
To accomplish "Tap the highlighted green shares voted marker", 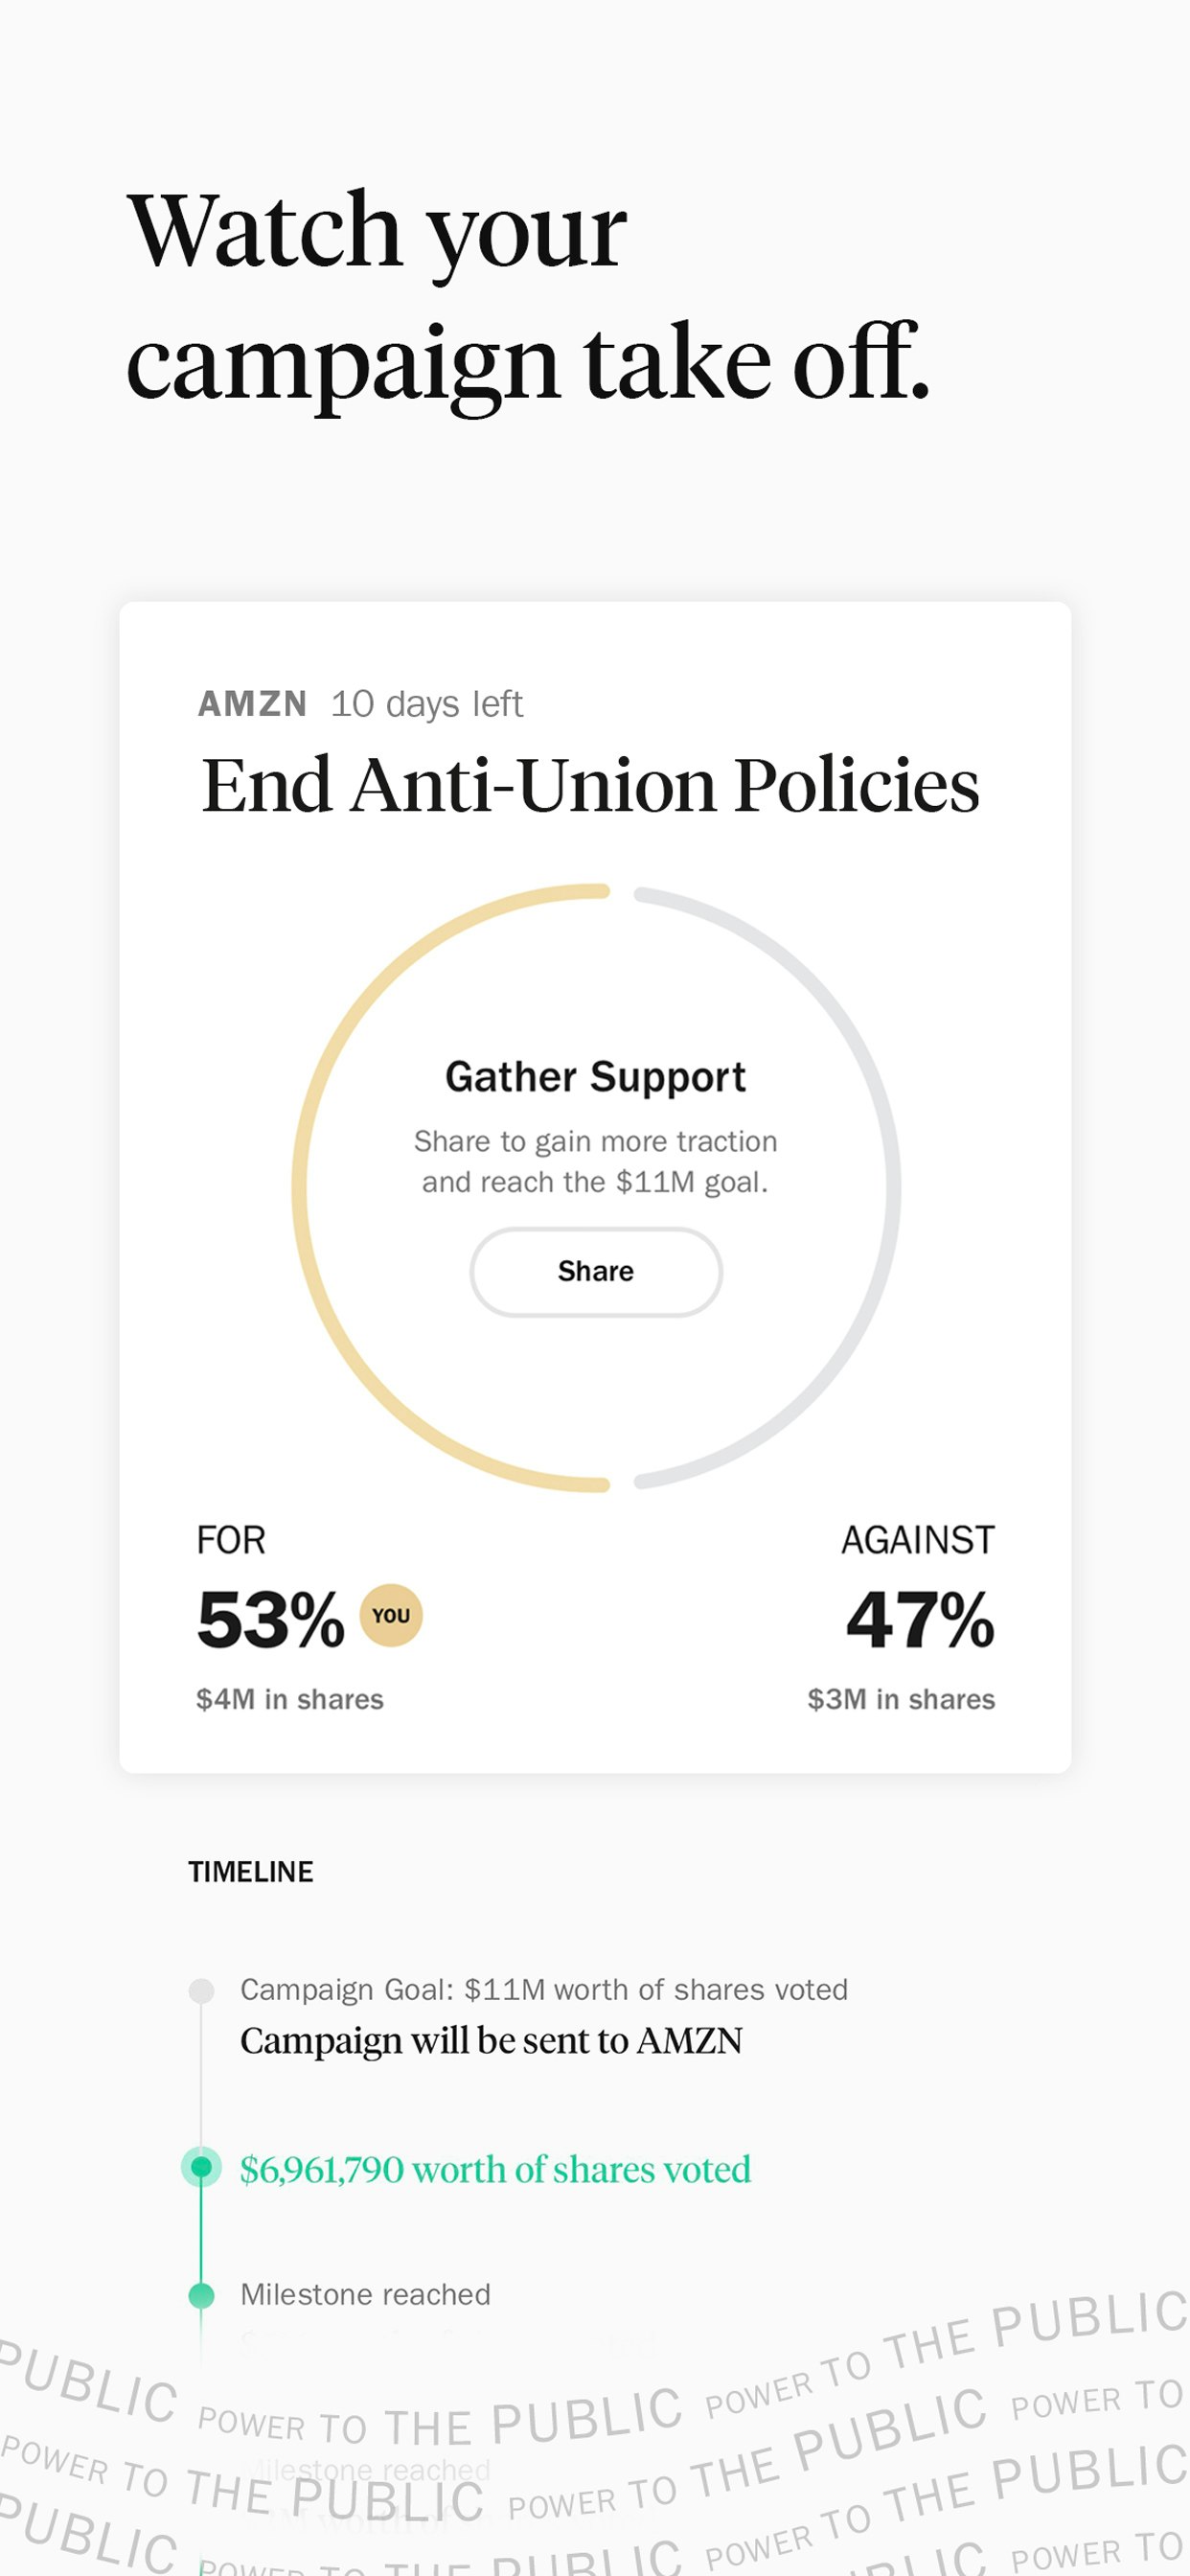I will tap(201, 2167).
